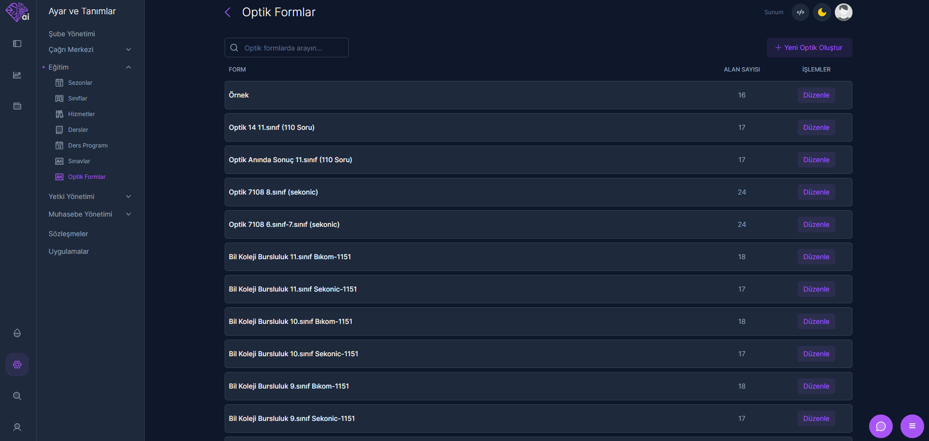The image size is (929, 441).
Task: Focus the Optik formlarda arayın search field
Action: click(x=286, y=48)
